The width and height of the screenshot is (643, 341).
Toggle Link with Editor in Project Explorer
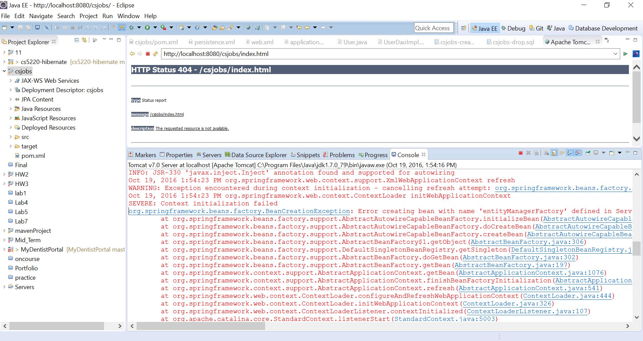(84, 40)
